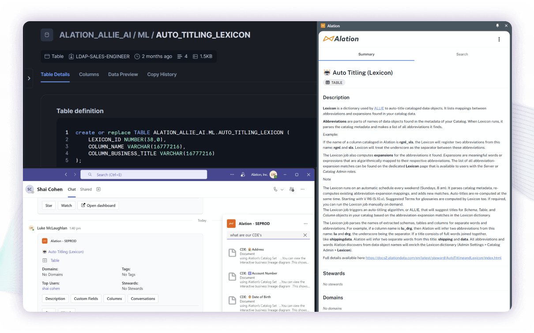Click the back navigation arrow in Teams
The height and width of the screenshot is (333, 534).
click(x=66, y=174)
